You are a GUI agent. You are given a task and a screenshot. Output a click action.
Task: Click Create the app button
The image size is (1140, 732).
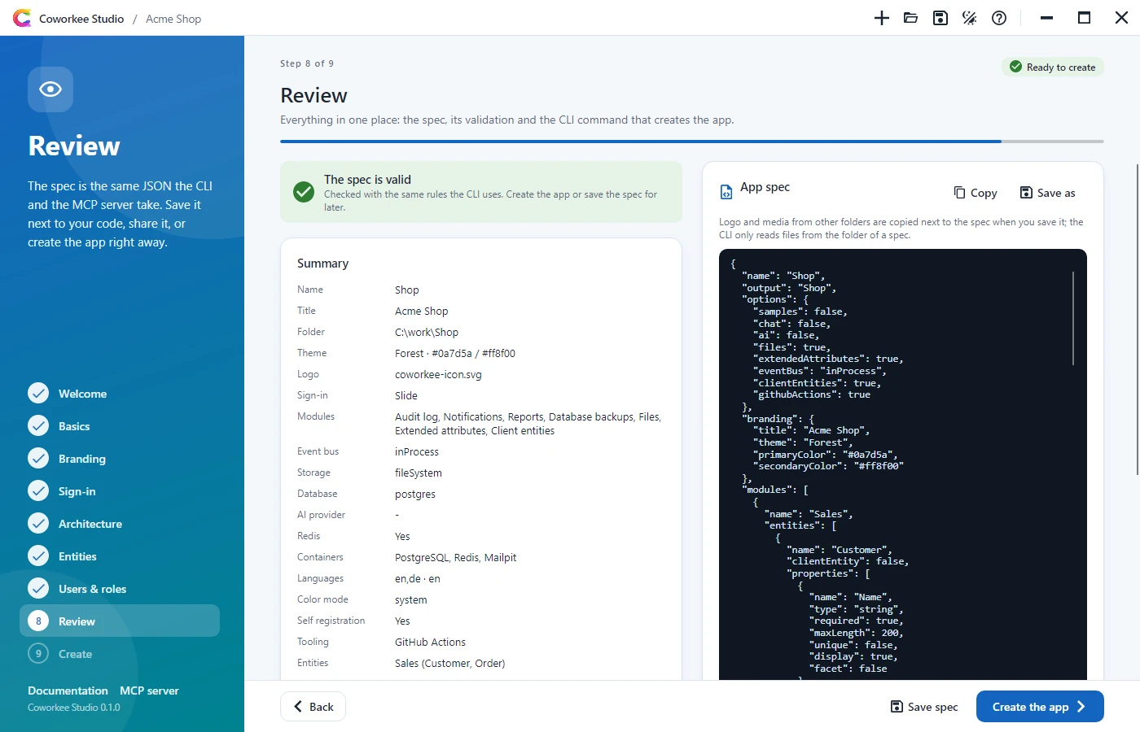click(1040, 707)
